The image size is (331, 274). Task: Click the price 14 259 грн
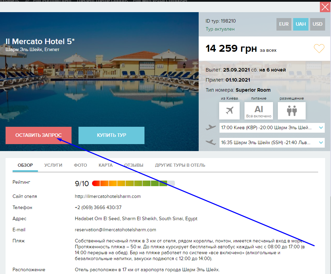point(231,48)
